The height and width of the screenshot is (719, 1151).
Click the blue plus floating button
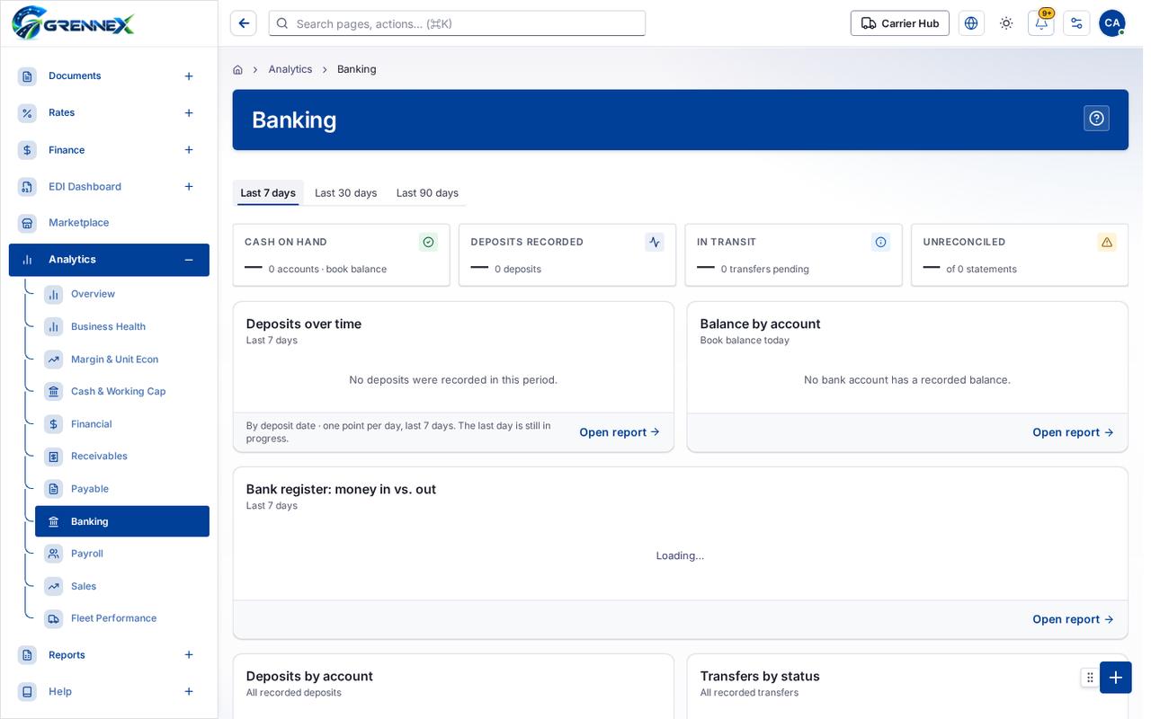1116,678
